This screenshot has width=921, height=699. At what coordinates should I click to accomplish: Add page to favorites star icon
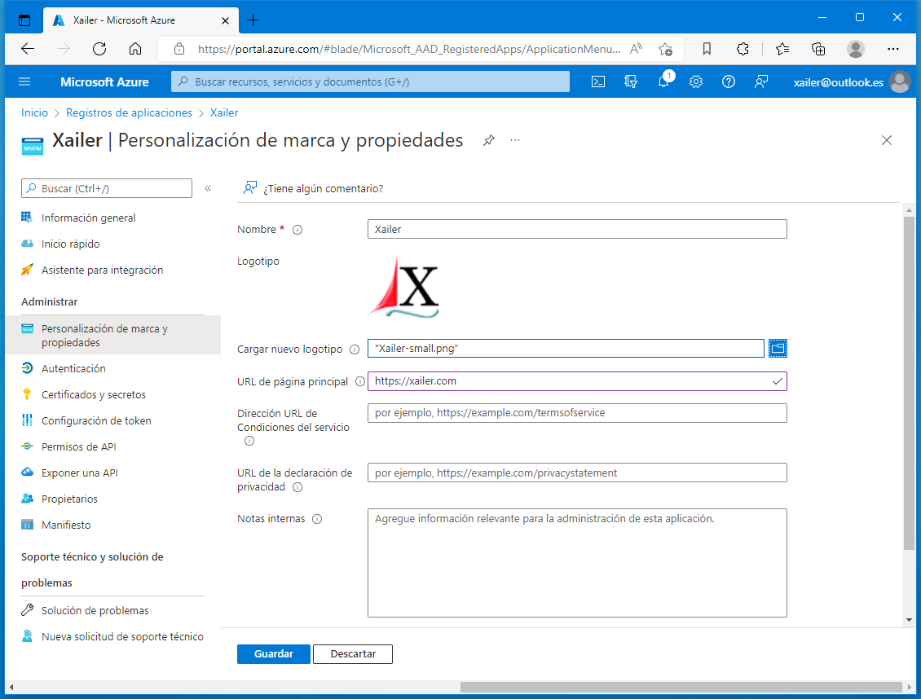click(x=665, y=50)
